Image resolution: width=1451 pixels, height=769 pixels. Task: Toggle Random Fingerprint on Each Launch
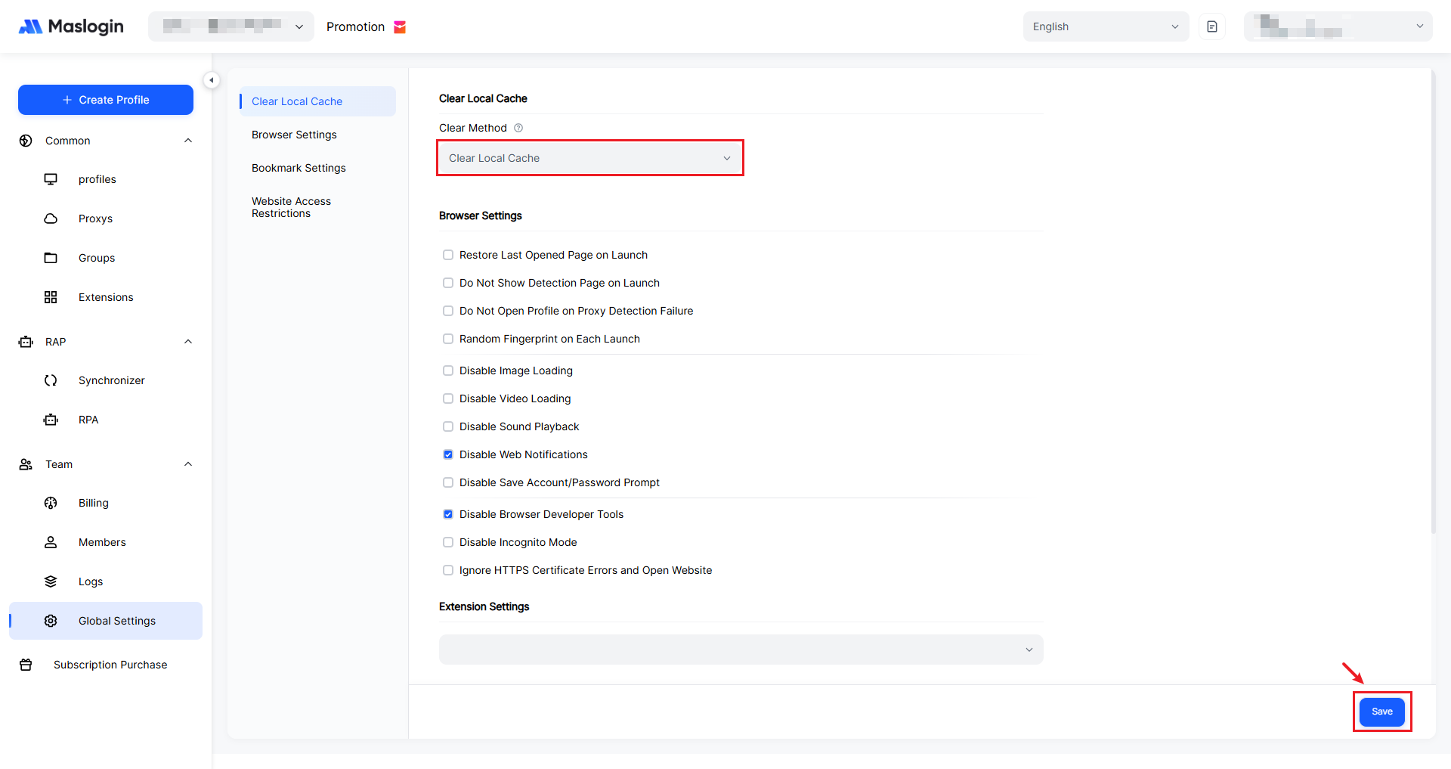click(x=448, y=339)
